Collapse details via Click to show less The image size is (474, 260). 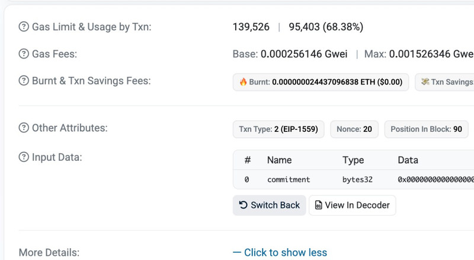(280, 252)
